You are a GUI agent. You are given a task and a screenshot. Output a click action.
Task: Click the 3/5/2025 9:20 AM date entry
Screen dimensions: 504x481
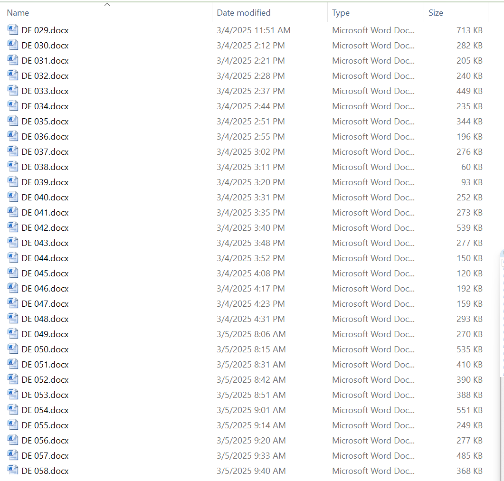[x=251, y=441]
